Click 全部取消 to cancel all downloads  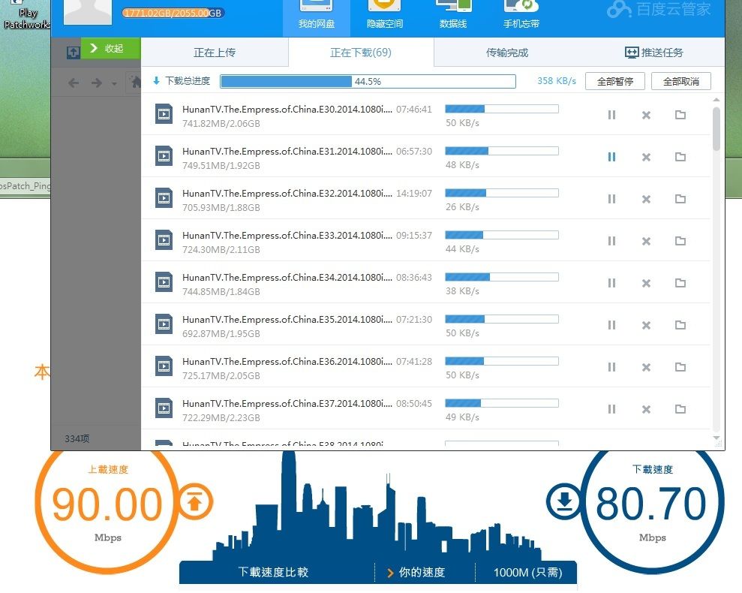coord(680,81)
